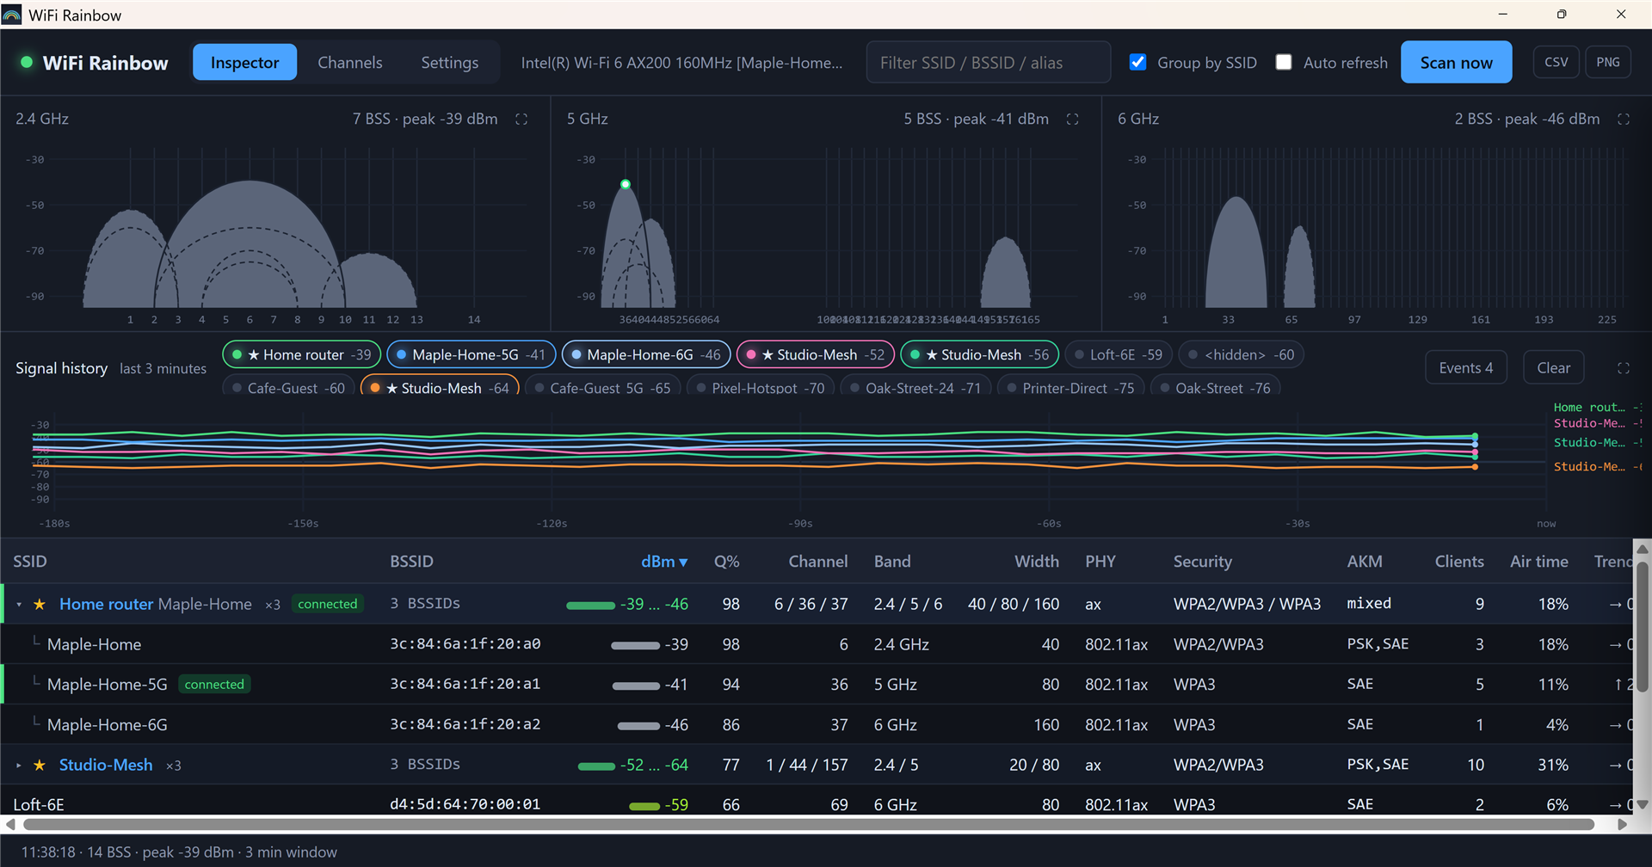Sort by the Clients column header

coord(1459,562)
